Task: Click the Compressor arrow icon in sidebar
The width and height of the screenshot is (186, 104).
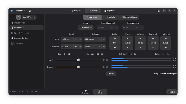Action: 12,28
